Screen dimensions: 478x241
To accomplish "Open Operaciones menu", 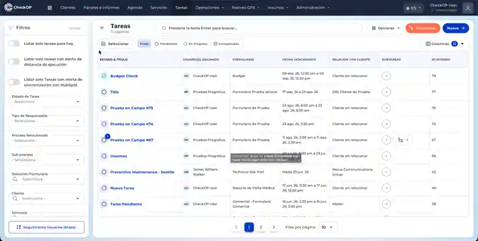I will pos(209,7).
